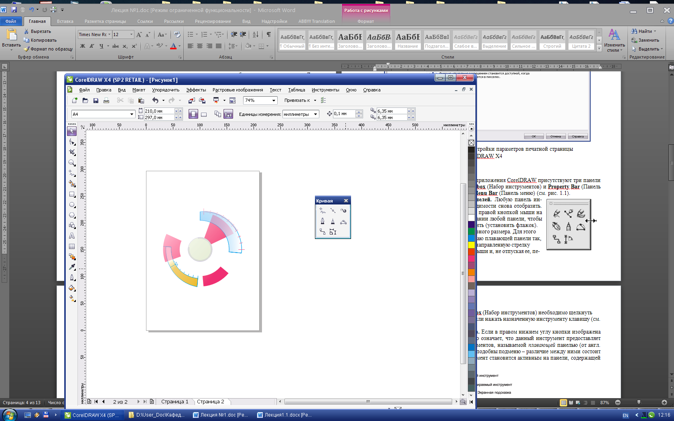This screenshot has width=674, height=421.
Task: Select the Crop tool in CorelDRAW toolbox
Action: 72,152
